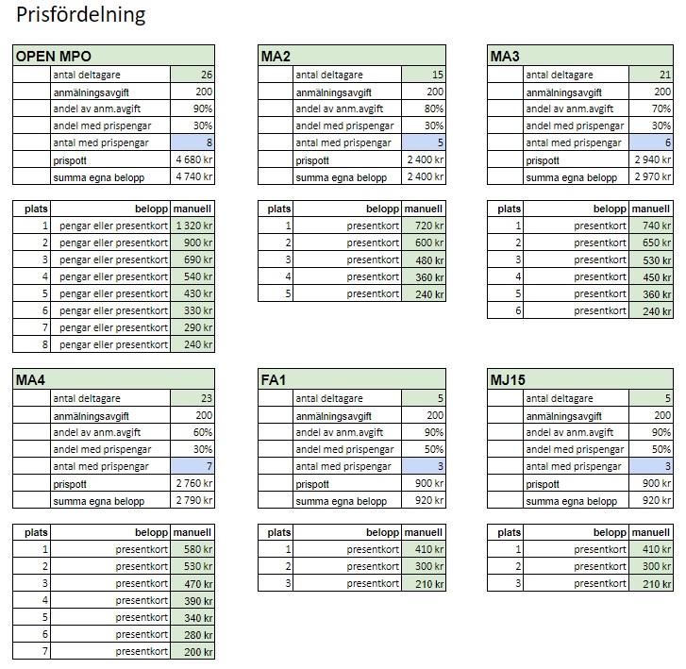686x669 pixels.
Task: Select MA4 seventh place prize 200 kr
Action: click(x=192, y=651)
